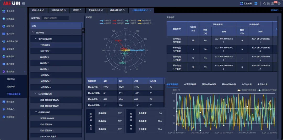The image size is (283, 140).
Task: Collapse the sidebar with the hamburger icon
Action: [24, 3]
